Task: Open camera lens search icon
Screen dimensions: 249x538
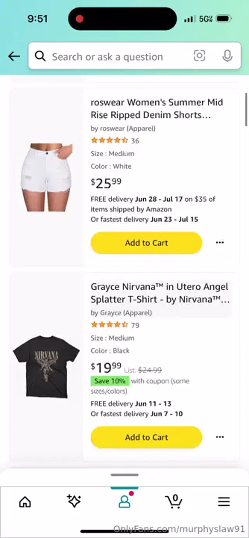Action: [x=199, y=56]
